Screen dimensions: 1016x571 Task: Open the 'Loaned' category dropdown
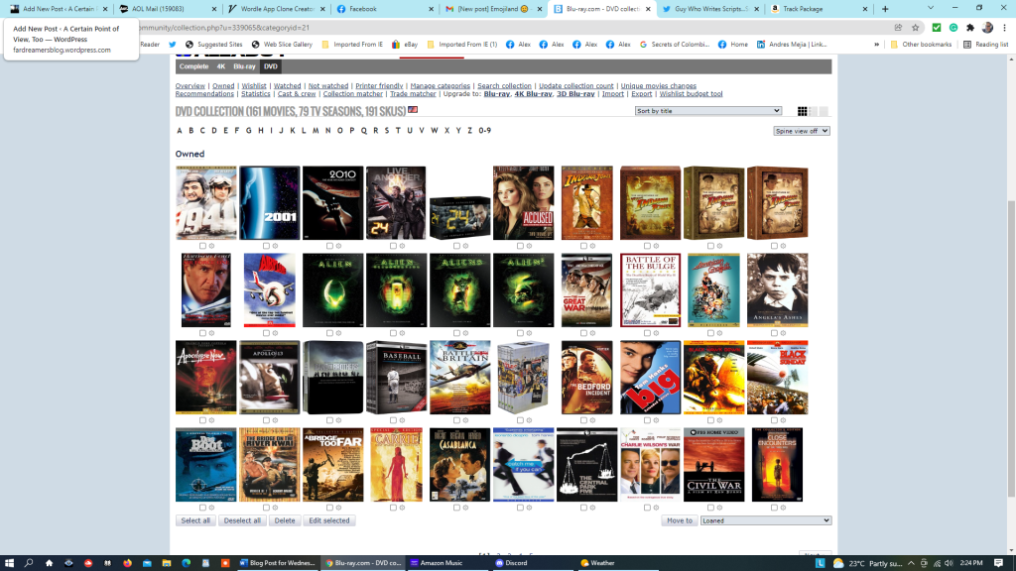(765, 520)
